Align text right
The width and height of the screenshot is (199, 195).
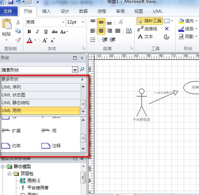click(x=109, y=31)
